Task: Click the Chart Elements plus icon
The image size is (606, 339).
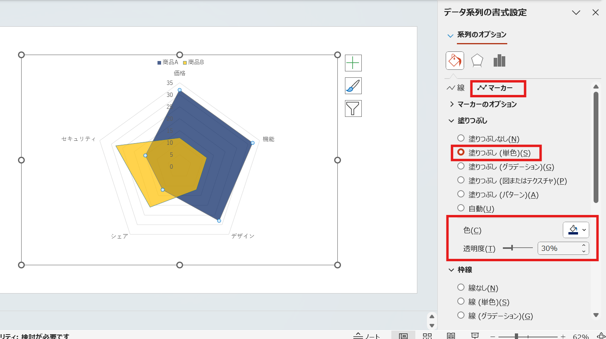Action: pos(353,63)
